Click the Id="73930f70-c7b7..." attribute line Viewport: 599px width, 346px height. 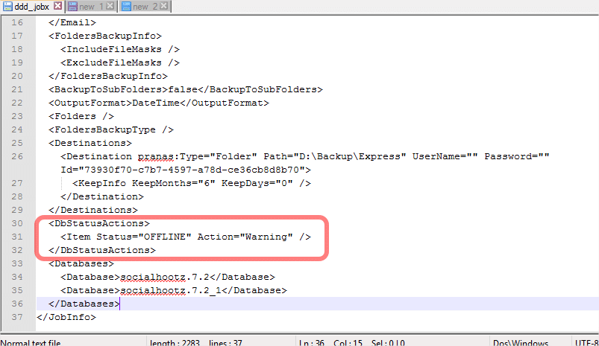186,170
